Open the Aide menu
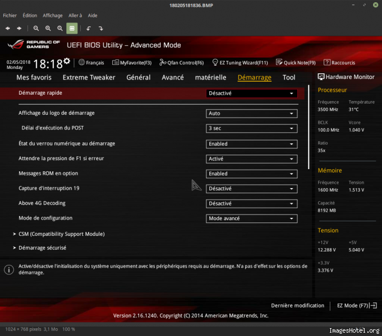The image size is (382, 336). pos(93,15)
